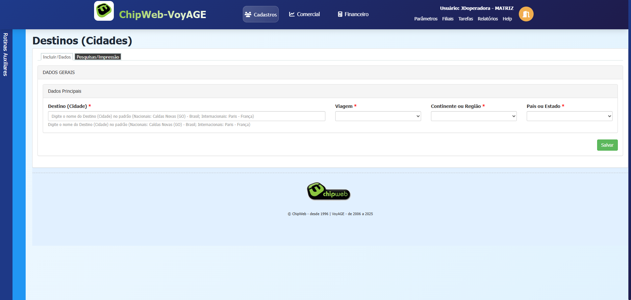The width and height of the screenshot is (631, 300).
Task: Click the Comercial chart icon
Action: click(x=291, y=14)
